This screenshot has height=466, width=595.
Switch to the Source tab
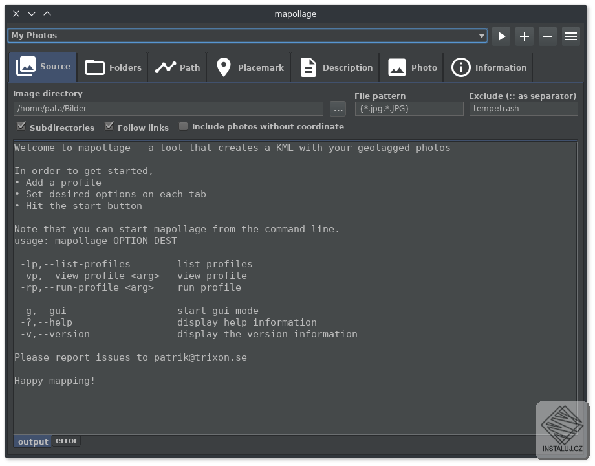[43, 67]
